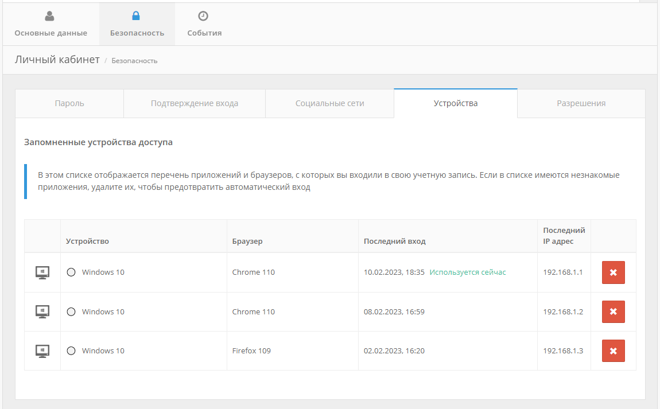Click the clock icon above События

point(203,16)
